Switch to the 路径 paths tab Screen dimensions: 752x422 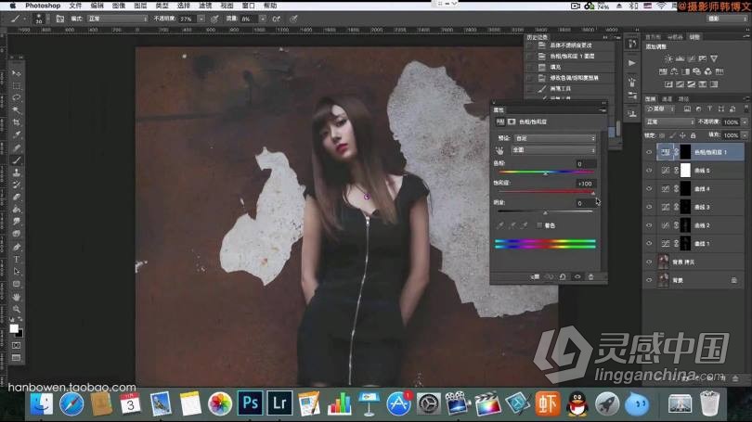coord(683,99)
